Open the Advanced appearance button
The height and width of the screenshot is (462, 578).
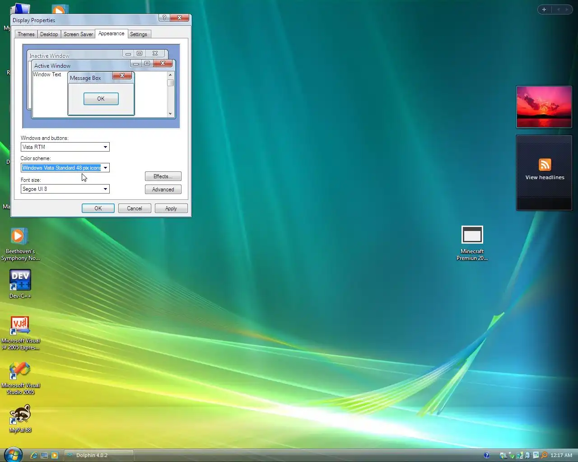tap(163, 189)
